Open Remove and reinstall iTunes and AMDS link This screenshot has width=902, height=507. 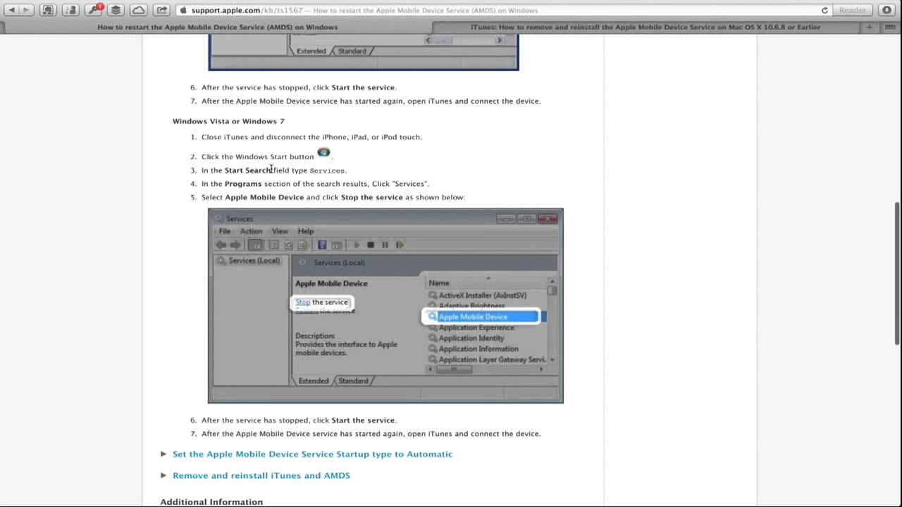261,475
